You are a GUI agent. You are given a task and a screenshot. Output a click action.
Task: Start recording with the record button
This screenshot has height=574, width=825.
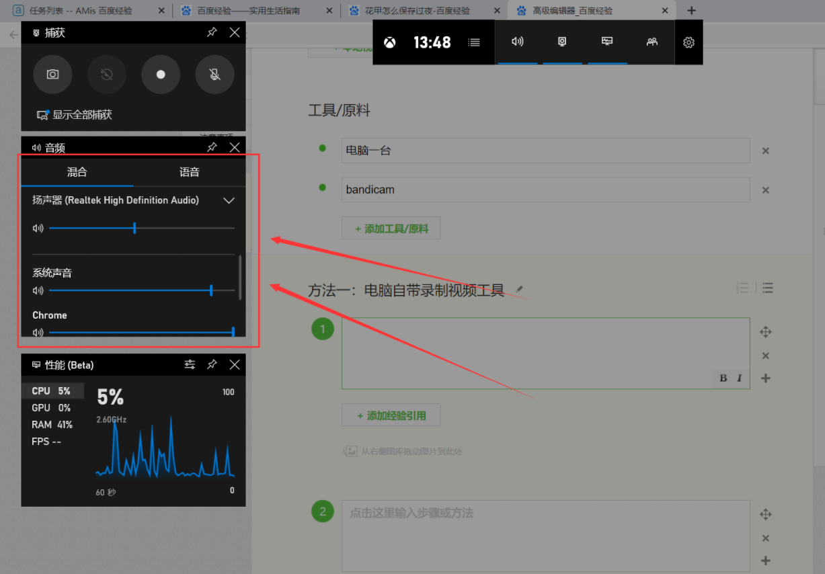click(x=161, y=75)
